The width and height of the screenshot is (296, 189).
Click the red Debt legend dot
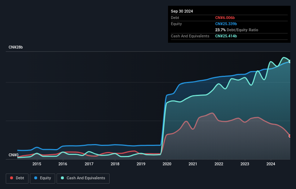coord(12,178)
